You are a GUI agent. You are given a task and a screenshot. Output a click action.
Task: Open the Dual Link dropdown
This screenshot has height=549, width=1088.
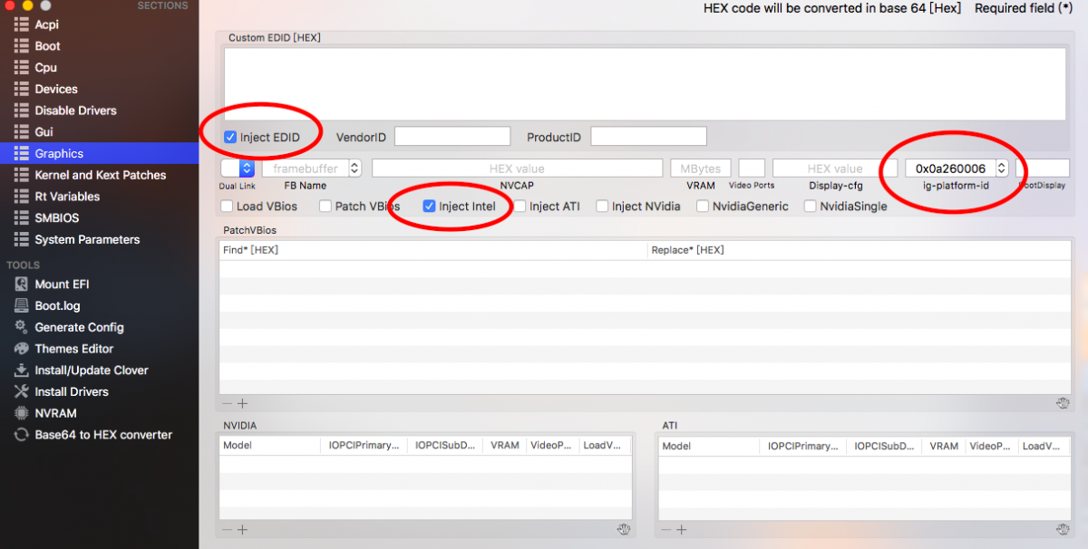[247, 169]
